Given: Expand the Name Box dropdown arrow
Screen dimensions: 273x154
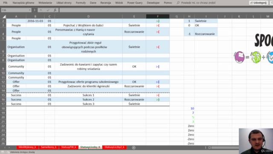Looking at the screenshot, I should pyautogui.click(x=29, y=10).
